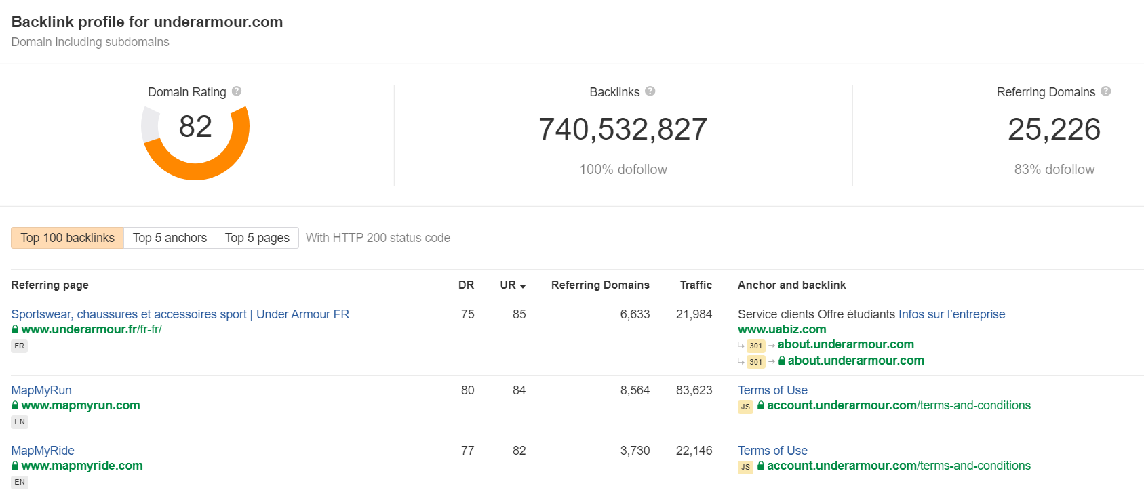Screen dimensions: 1144x494
Task: Click the EN badge under www.mapmyrun.com
Action: coord(20,421)
